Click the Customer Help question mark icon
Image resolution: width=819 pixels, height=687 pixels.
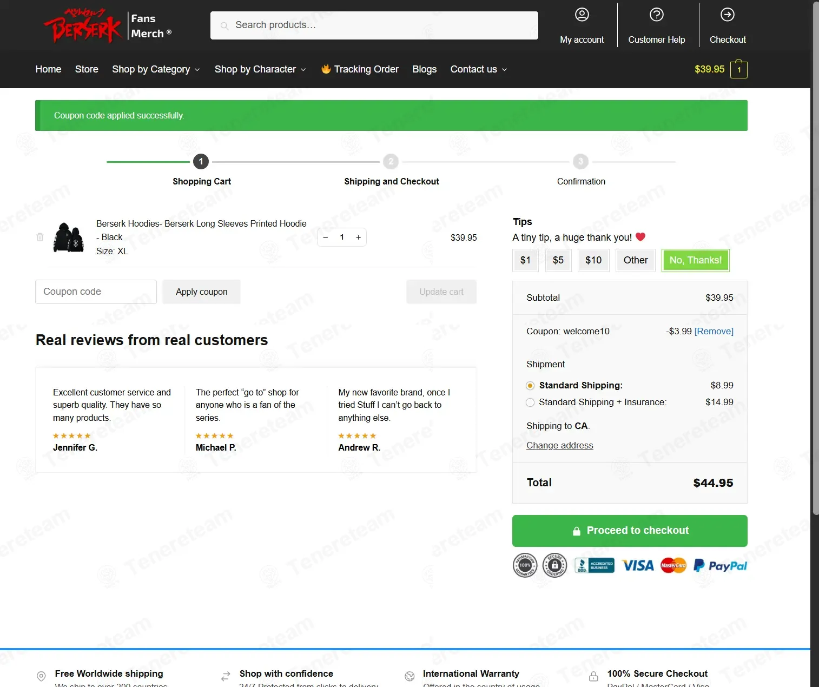[656, 15]
